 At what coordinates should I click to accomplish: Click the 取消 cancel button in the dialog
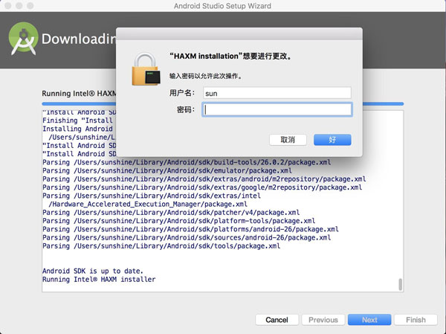click(288, 140)
